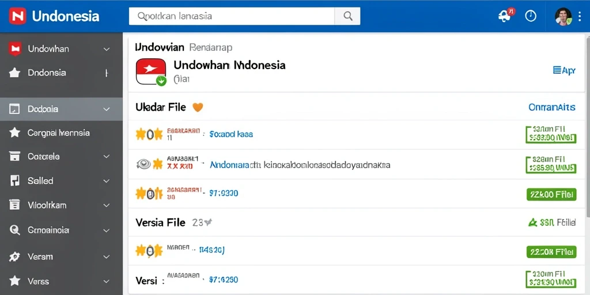Select the Dndonsia sidebar item
Viewport: 590px width, 295px height.
(x=61, y=73)
